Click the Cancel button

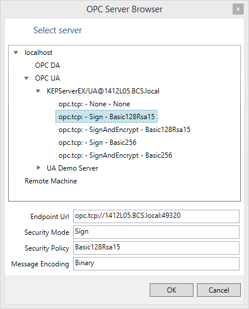(x=219, y=290)
